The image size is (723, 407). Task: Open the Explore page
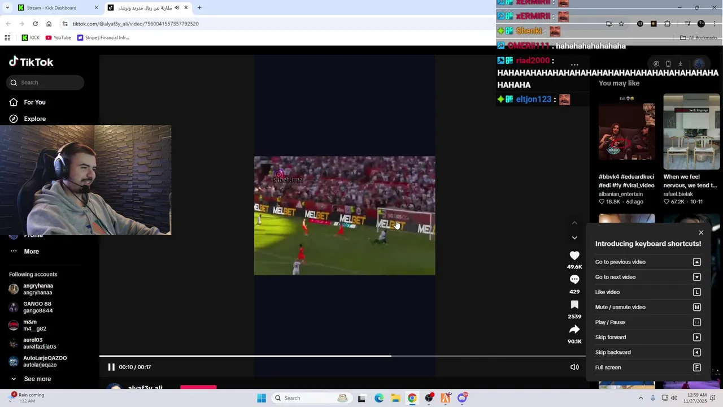(x=34, y=119)
